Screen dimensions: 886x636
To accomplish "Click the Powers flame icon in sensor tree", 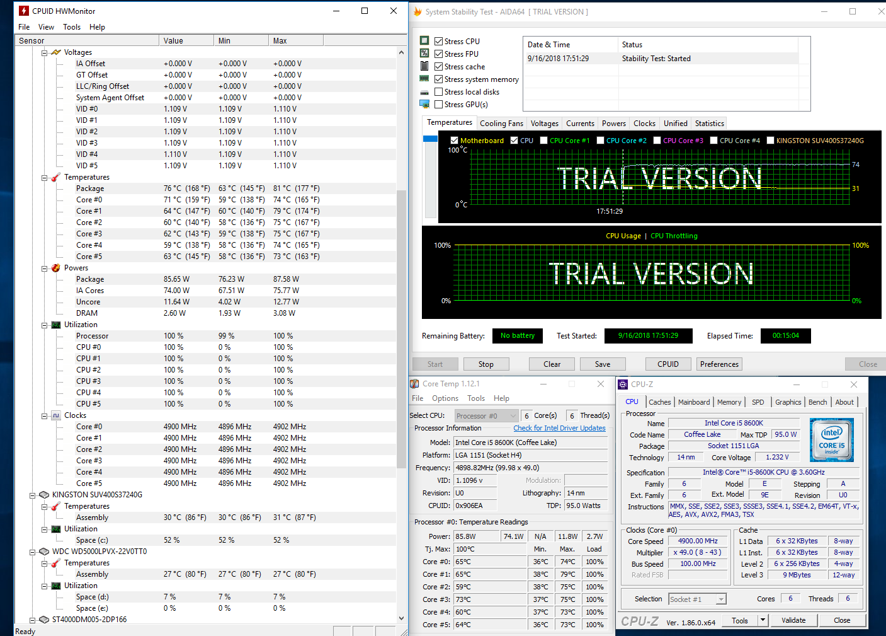I will pyautogui.click(x=56, y=268).
